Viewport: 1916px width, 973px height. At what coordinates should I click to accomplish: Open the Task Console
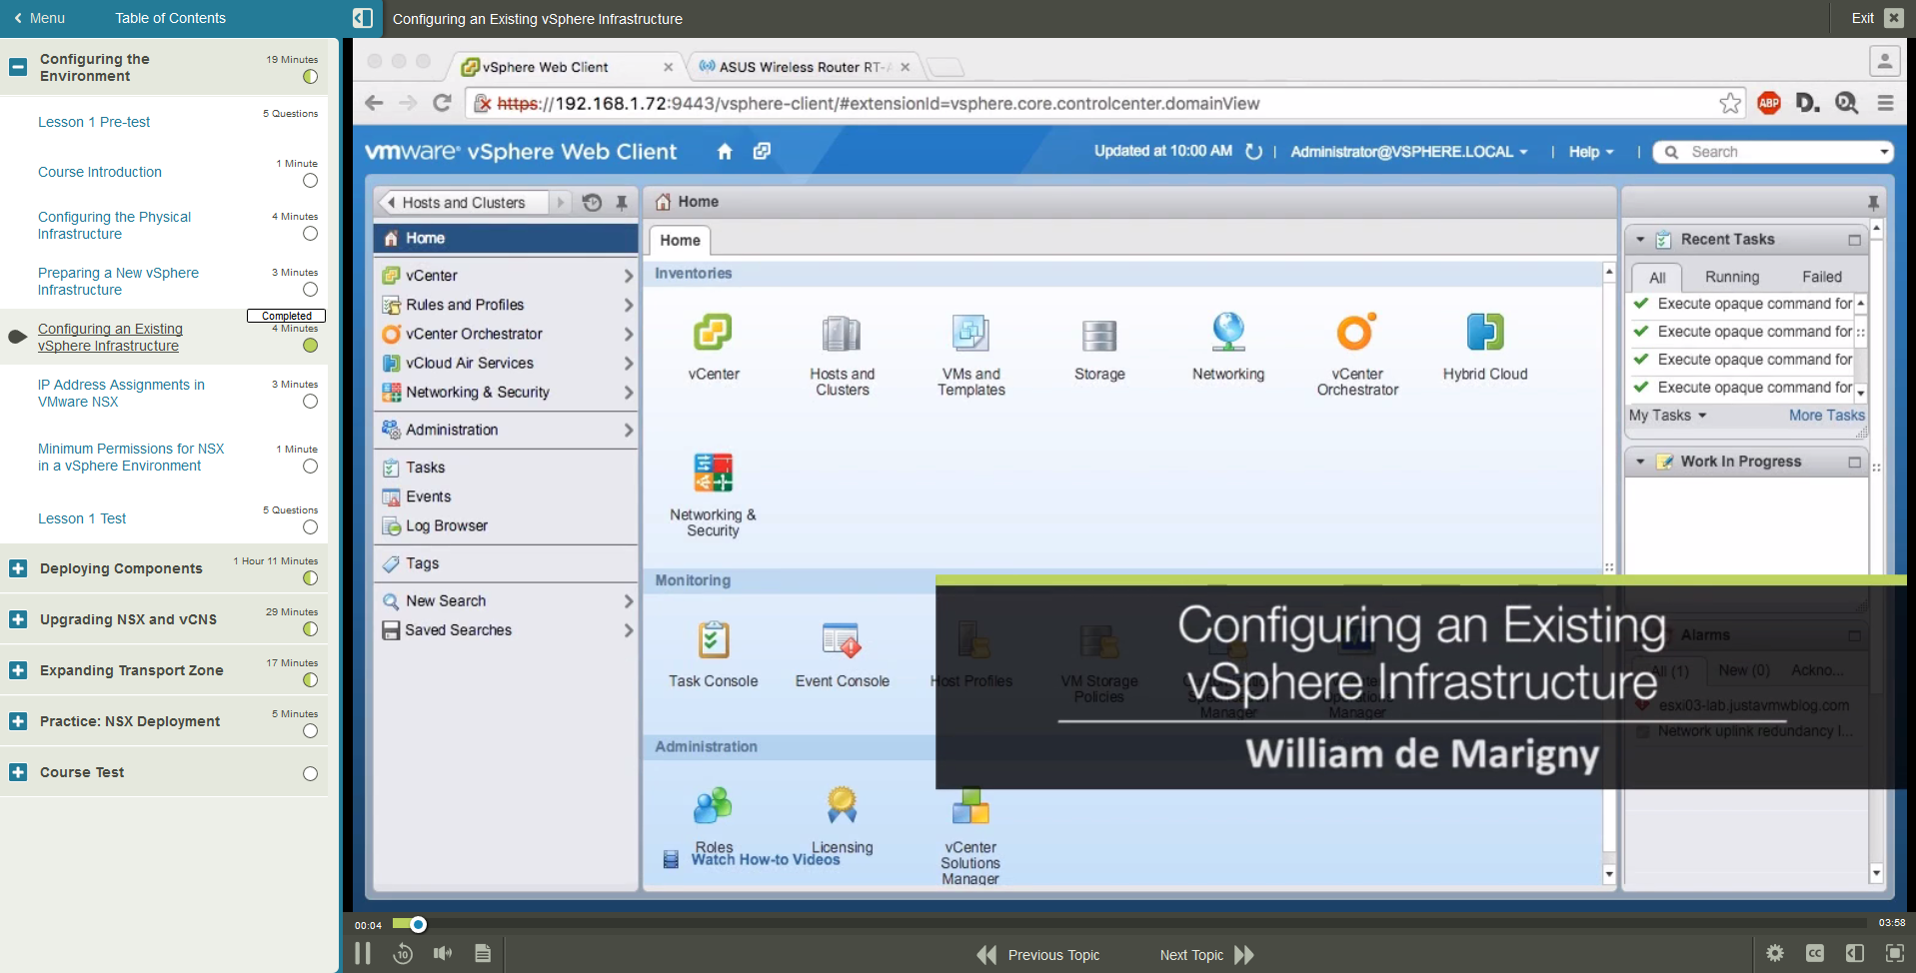point(712,644)
